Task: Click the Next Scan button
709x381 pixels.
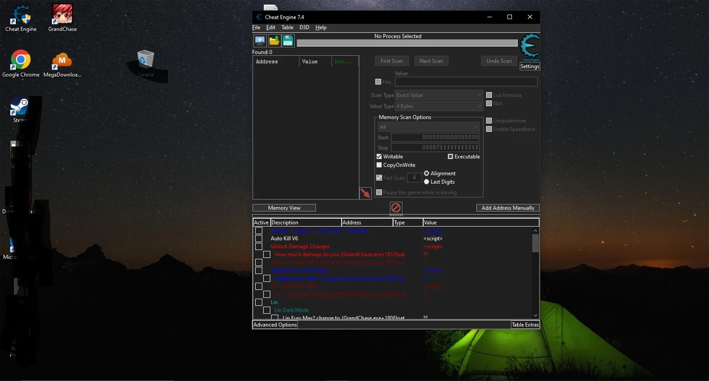Action: pos(431,61)
